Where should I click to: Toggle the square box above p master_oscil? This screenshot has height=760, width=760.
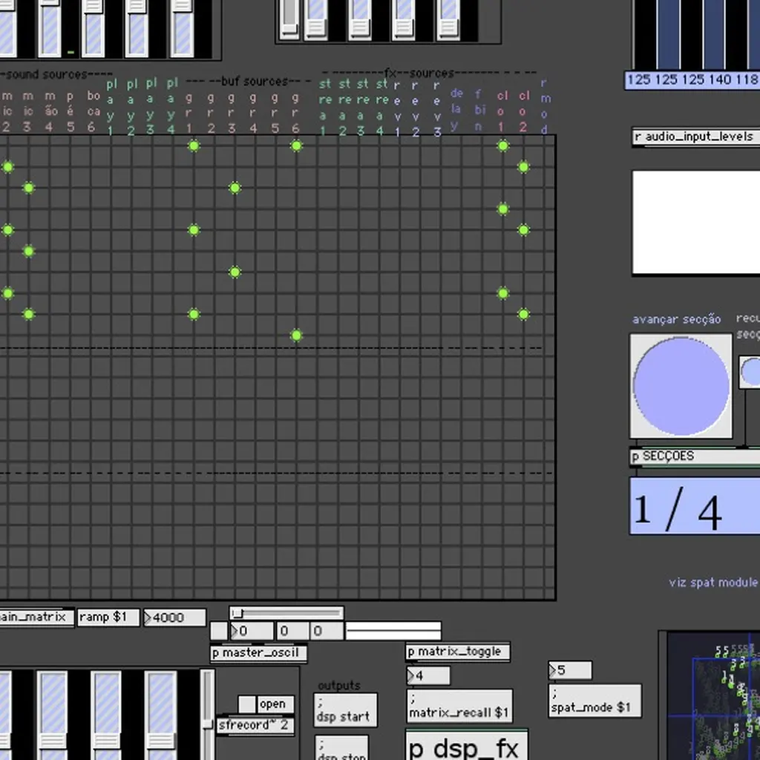[218, 631]
